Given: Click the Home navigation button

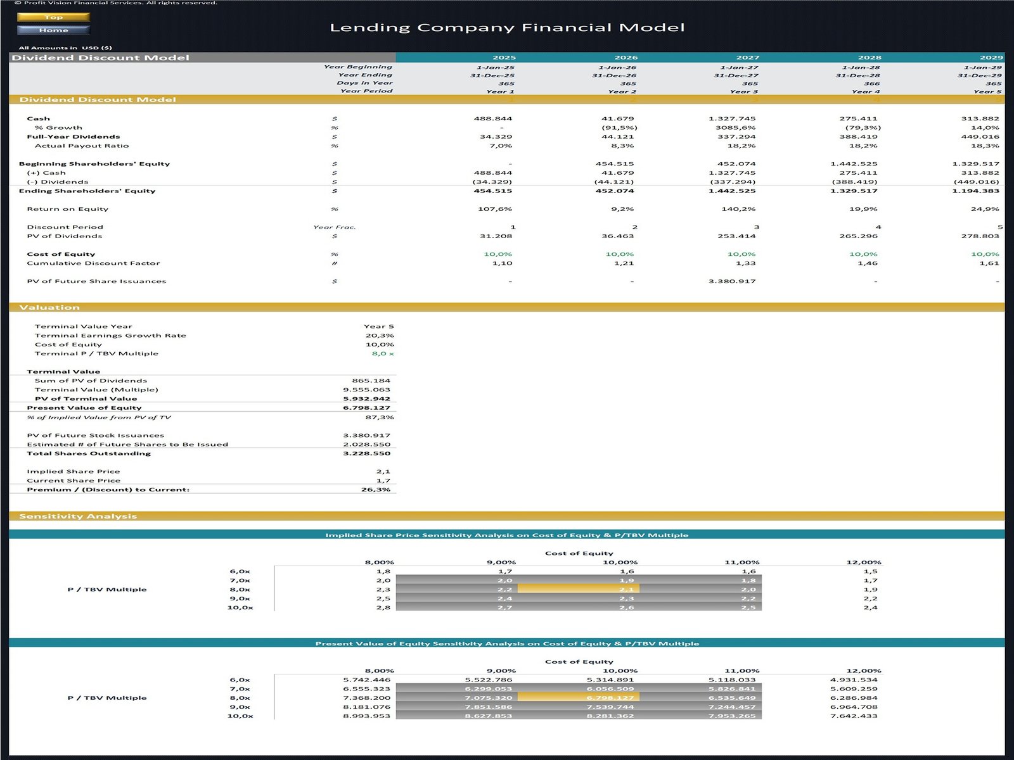Looking at the screenshot, I should coord(53,30).
